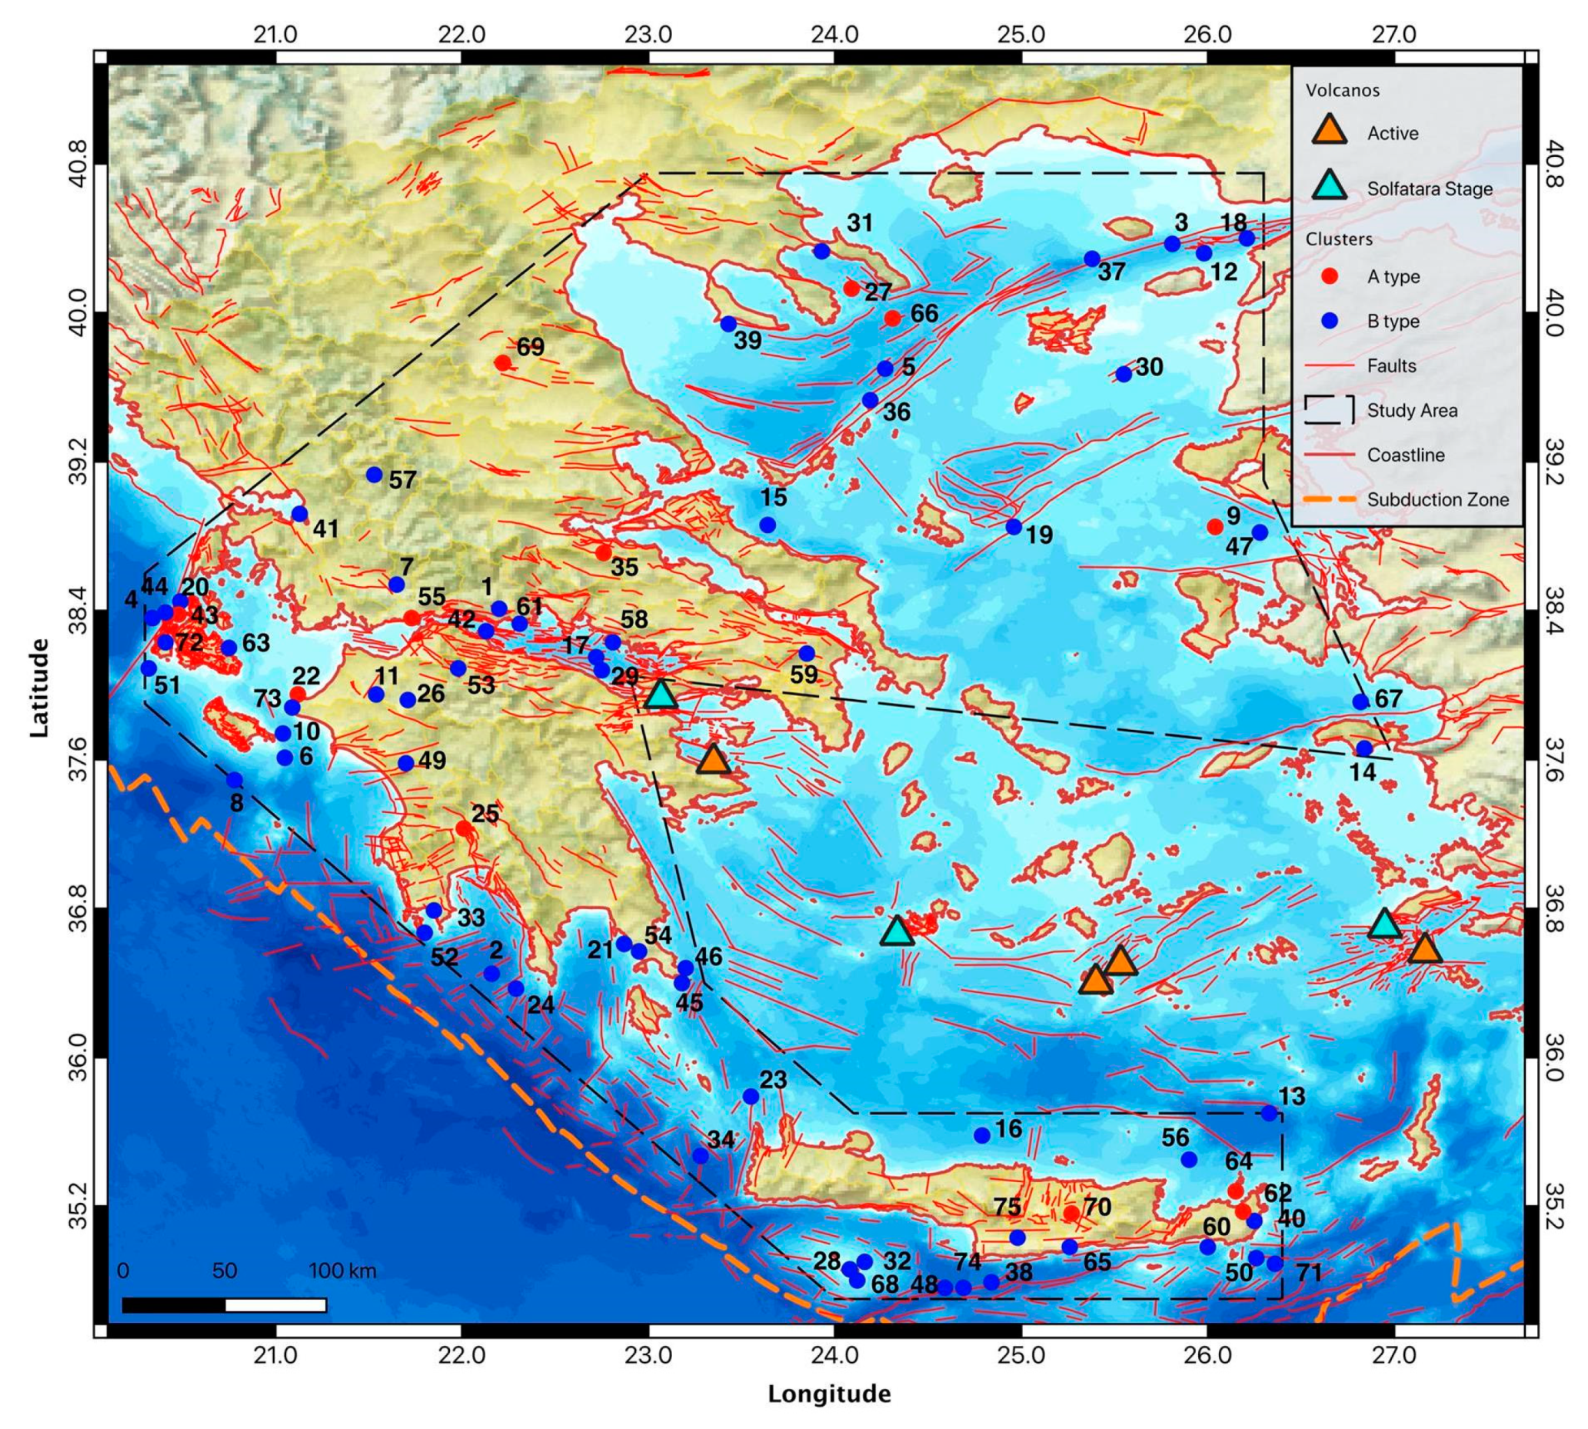Click the dashed Study Area legend symbol

click(x=1328, y=410)
